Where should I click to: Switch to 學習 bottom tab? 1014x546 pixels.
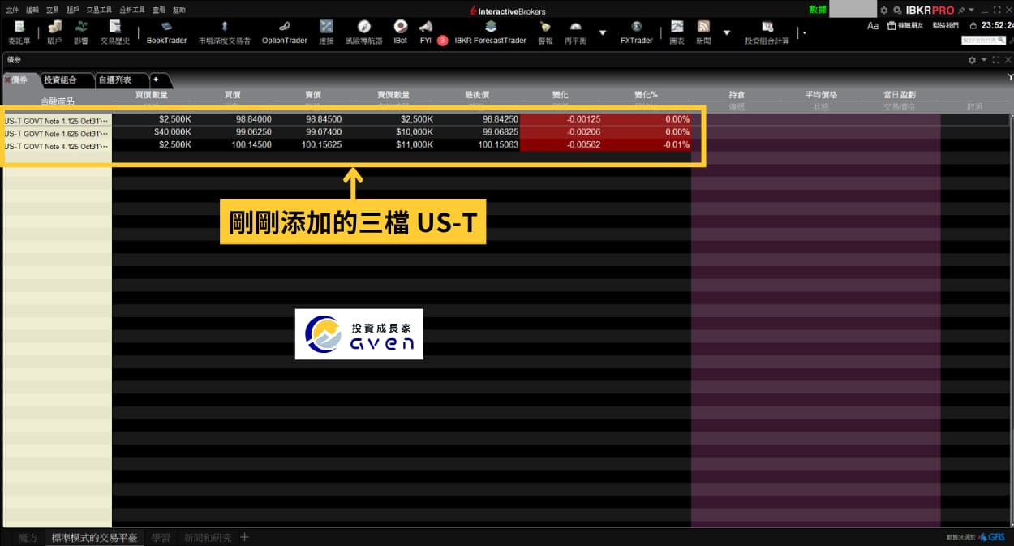click(x=161, y=537)
